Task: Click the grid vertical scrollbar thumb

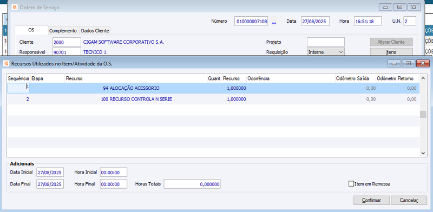Action: 423,114
